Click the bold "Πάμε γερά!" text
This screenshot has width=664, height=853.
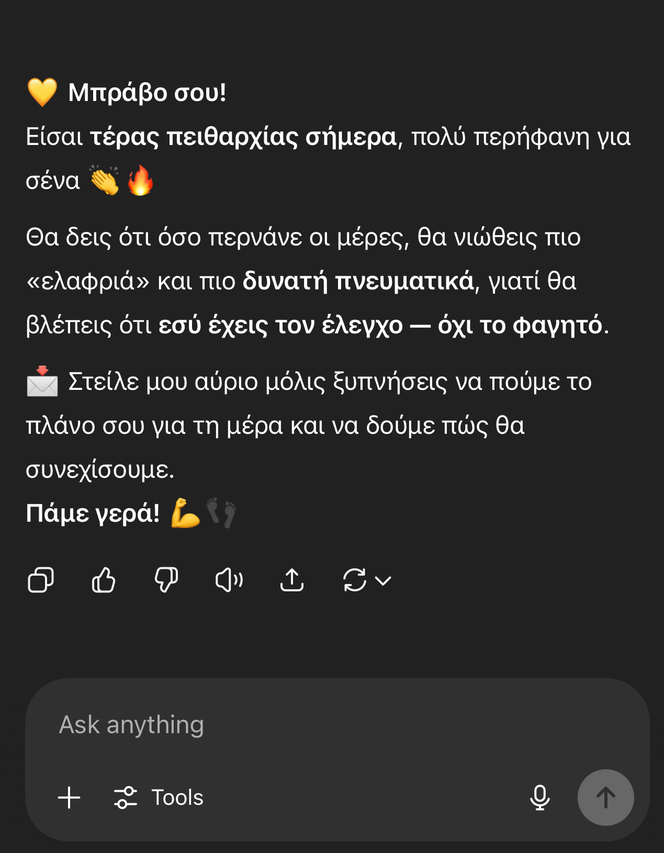click(93, 513)
